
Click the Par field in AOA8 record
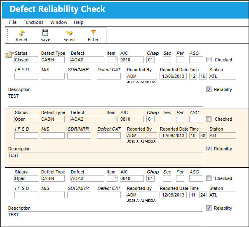(180, 60)
